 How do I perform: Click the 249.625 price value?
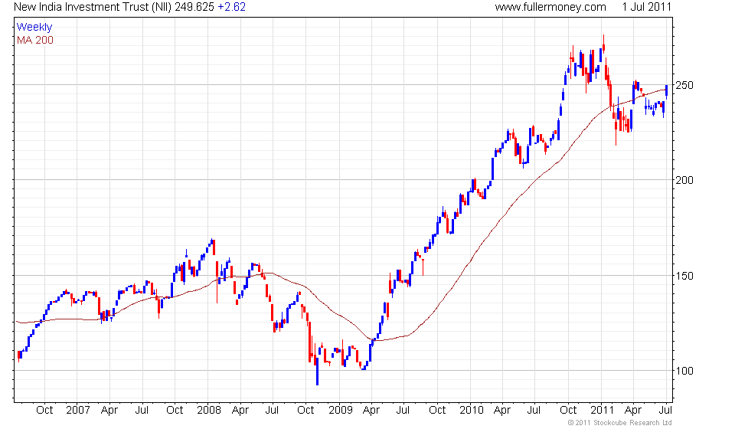point(194,7)
